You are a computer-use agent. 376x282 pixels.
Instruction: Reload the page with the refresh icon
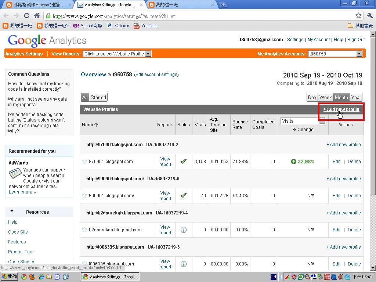coord(26,16)
